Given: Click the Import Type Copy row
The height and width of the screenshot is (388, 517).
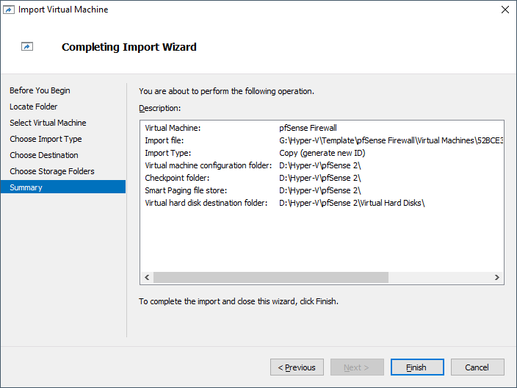Looking at the screenshot, I should (321, 153).
